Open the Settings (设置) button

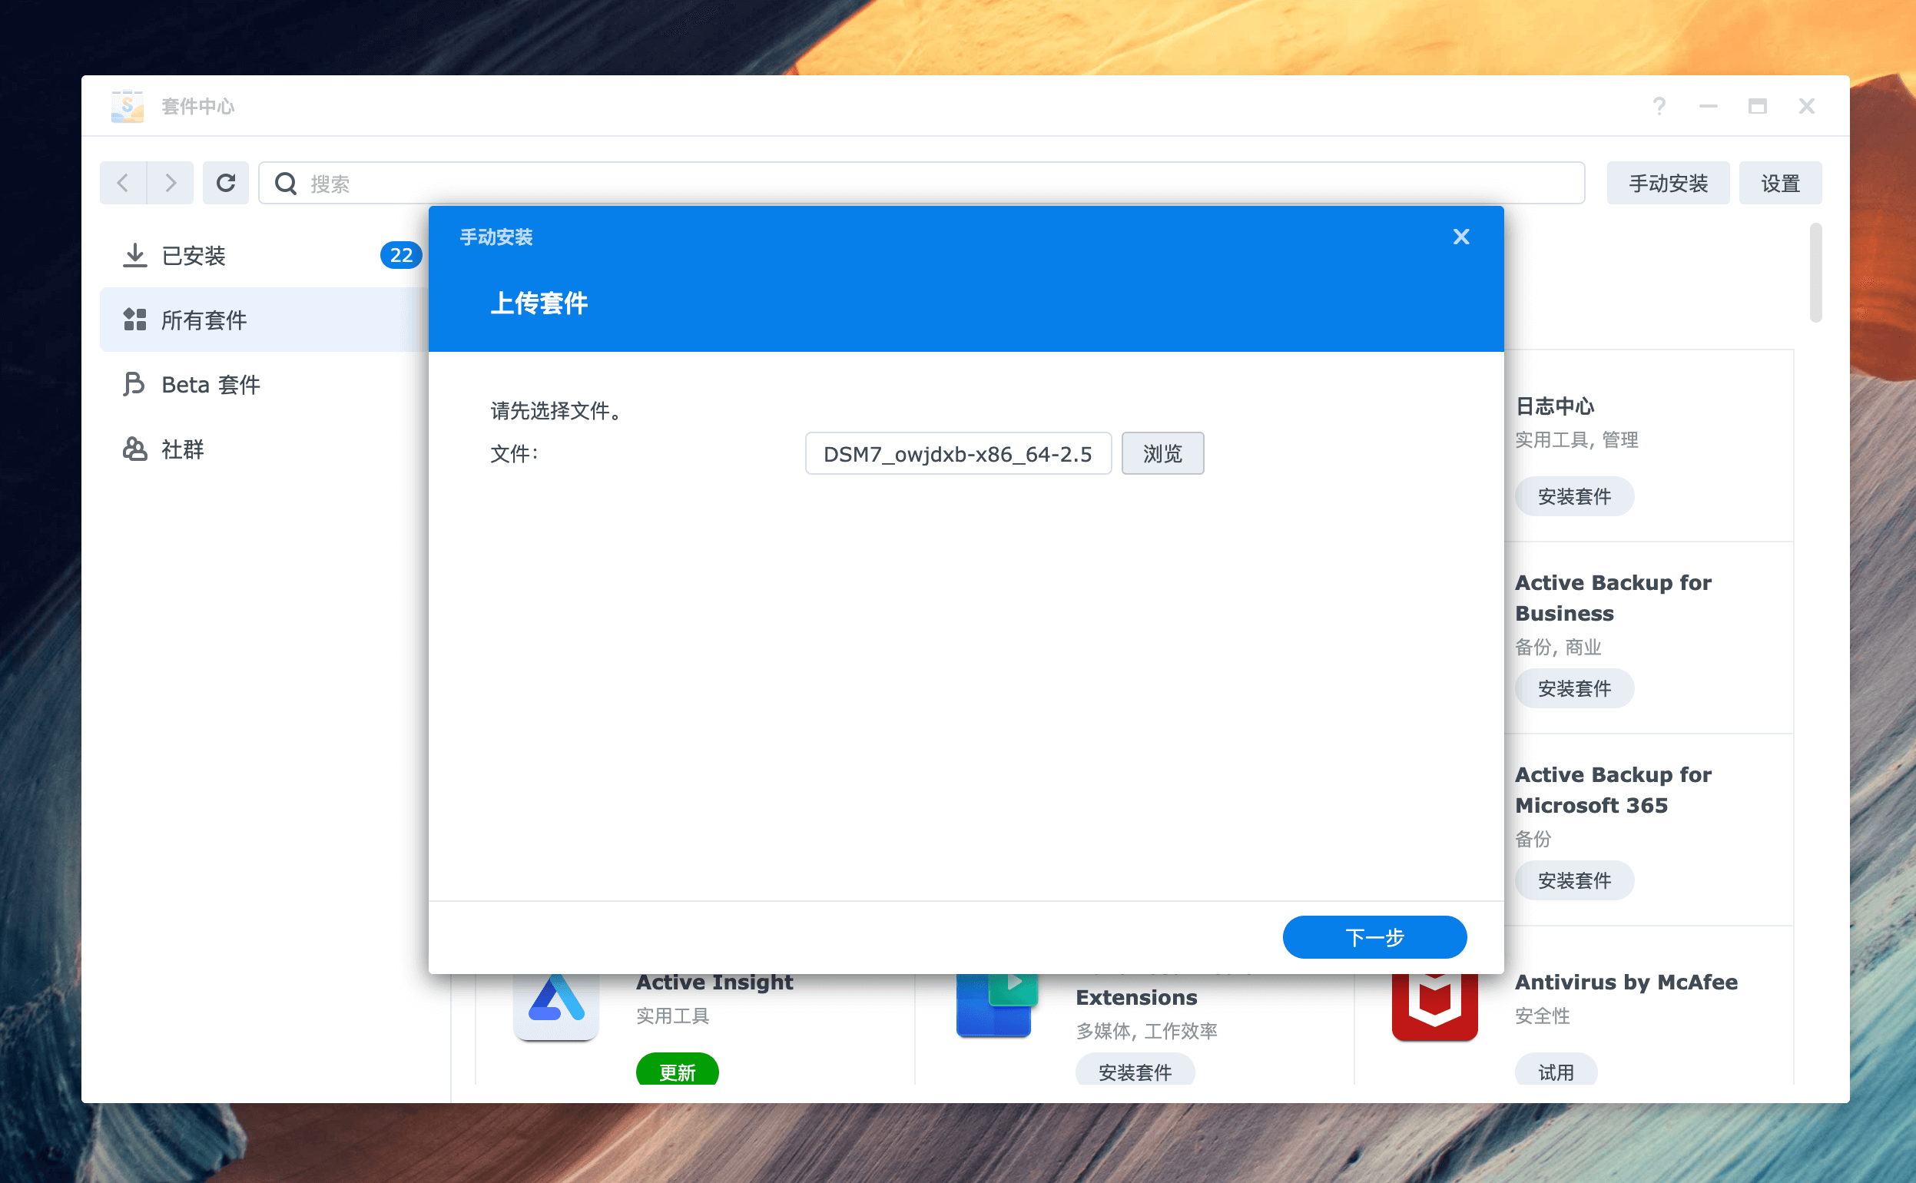click(1780, 184)
